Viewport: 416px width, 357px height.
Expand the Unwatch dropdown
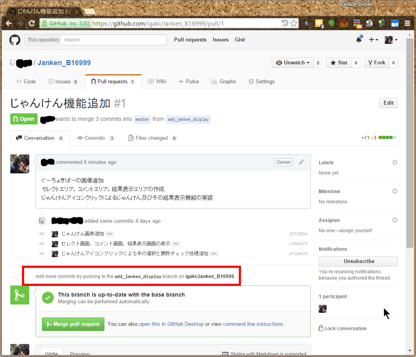pyautogui.click(x=293, y=63)
